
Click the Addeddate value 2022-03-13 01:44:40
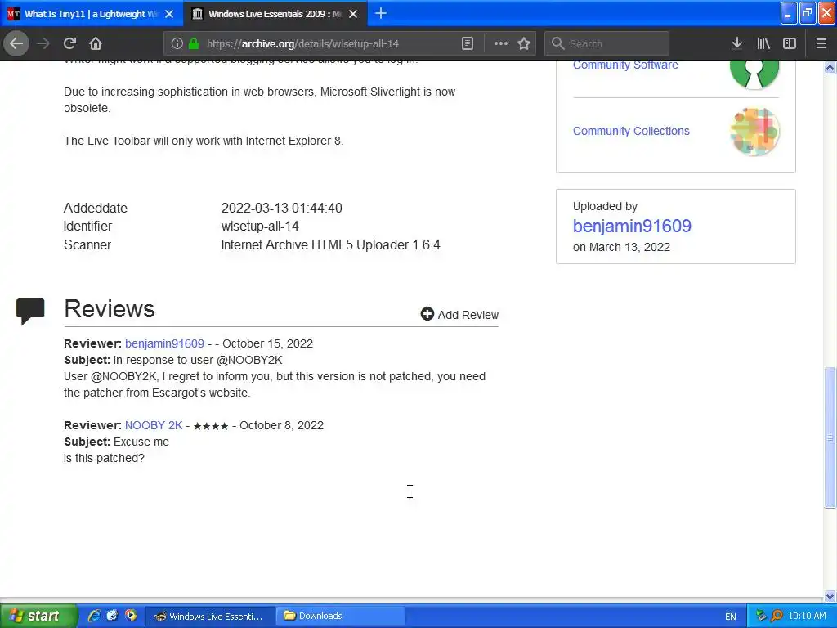click(x=282, y=208)
